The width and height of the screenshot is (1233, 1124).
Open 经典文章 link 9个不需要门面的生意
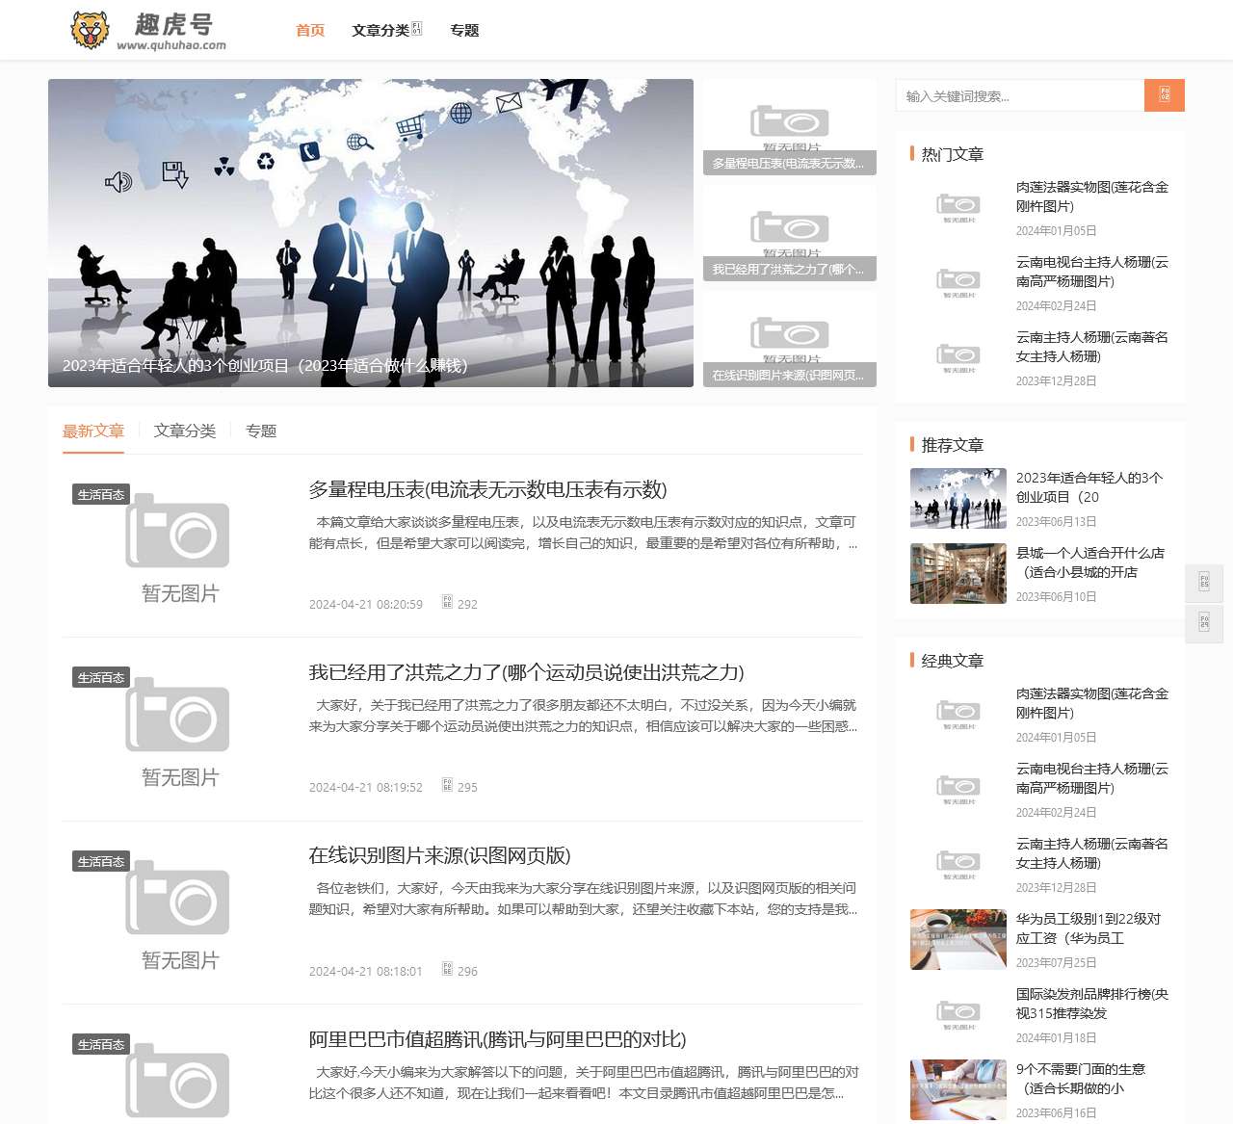1081,1079
